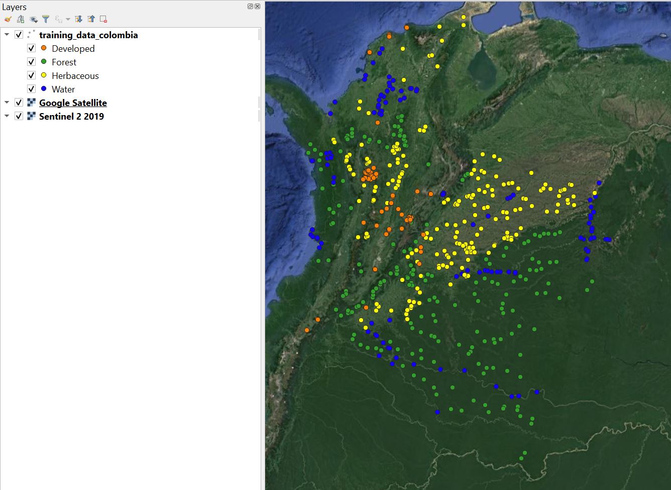Open the Manage Map Themes eye icon
Viewport: 671px width, 490px height.
tap(34, 19)
